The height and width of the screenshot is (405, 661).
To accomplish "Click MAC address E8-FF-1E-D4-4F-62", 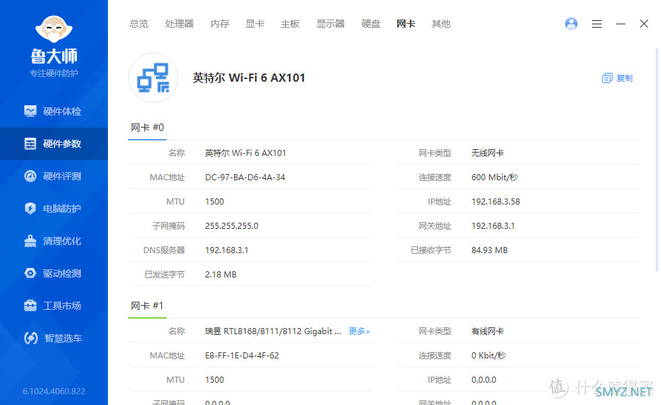I will click(x=242, y=356).
